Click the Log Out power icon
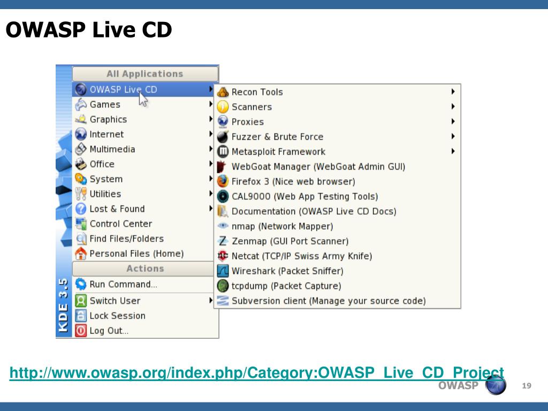 coord(81,331)
